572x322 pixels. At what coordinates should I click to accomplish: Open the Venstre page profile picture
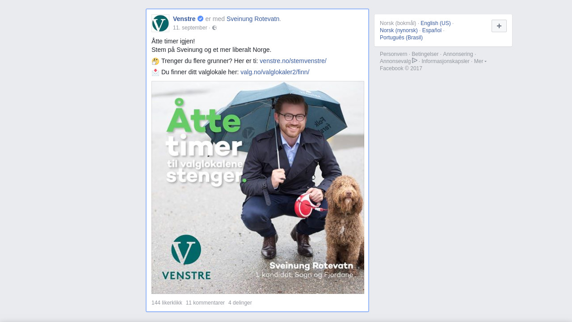[x=160, y=23]
